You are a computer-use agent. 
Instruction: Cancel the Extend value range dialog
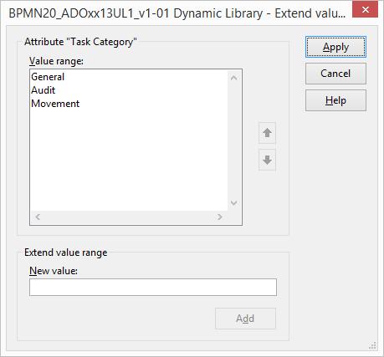335,74
